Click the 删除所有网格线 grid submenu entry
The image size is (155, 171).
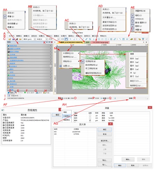click(93, 73)
